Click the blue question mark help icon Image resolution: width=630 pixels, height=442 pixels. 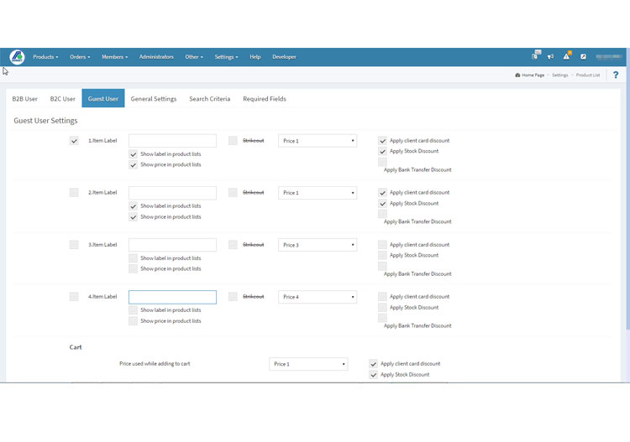pos(615,75)
